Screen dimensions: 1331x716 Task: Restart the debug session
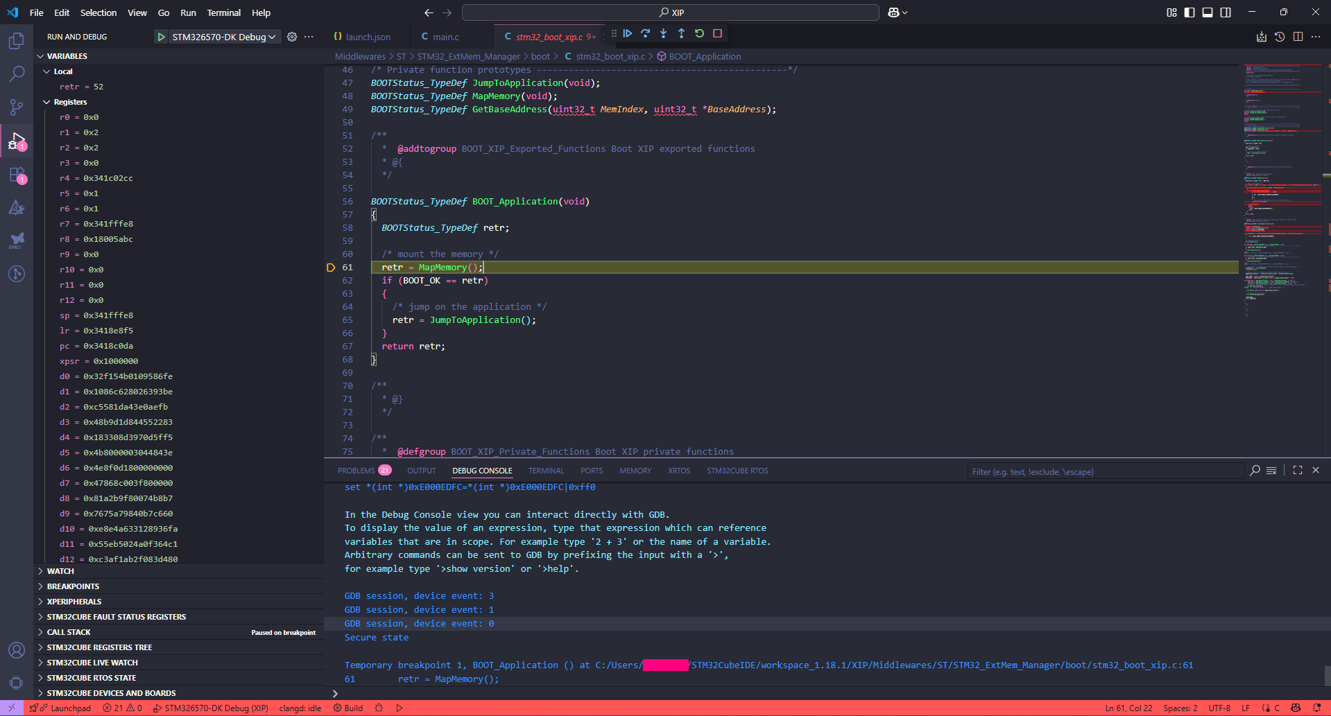coord(699,33)
